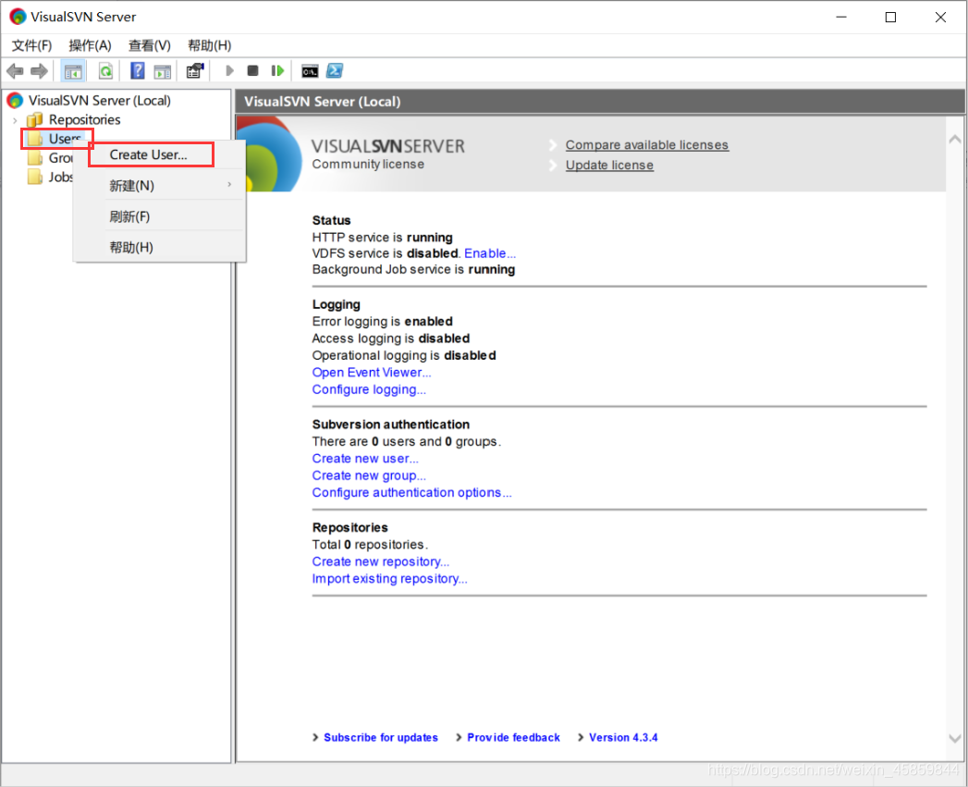
Task: Click the green Refresh toolbar icon
Action: tap(105, 71)
